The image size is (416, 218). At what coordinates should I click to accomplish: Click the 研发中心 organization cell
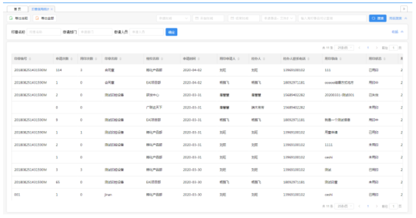click(152, 95)
